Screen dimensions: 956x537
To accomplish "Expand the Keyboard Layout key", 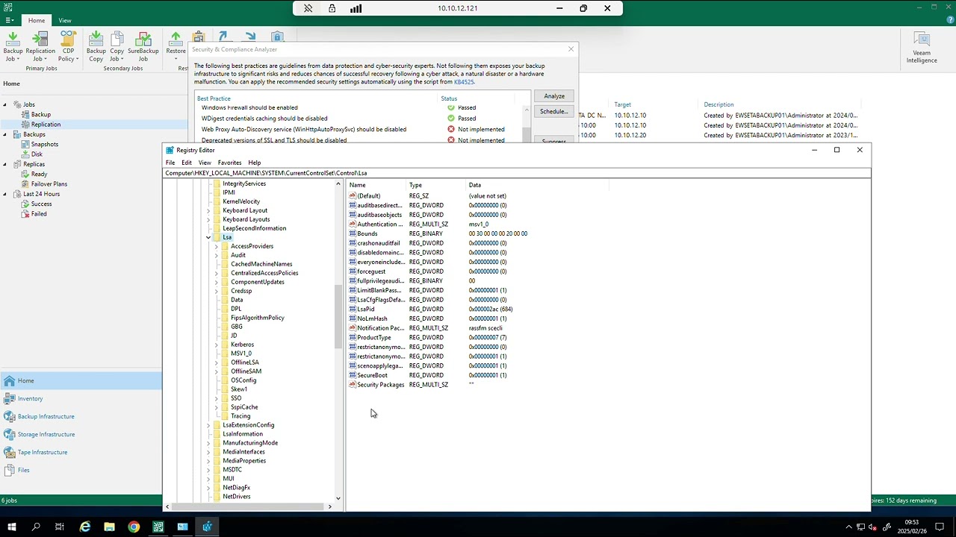I will (x=208, y=210).
